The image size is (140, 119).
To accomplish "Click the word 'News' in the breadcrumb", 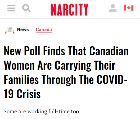I will coord(23,29).
